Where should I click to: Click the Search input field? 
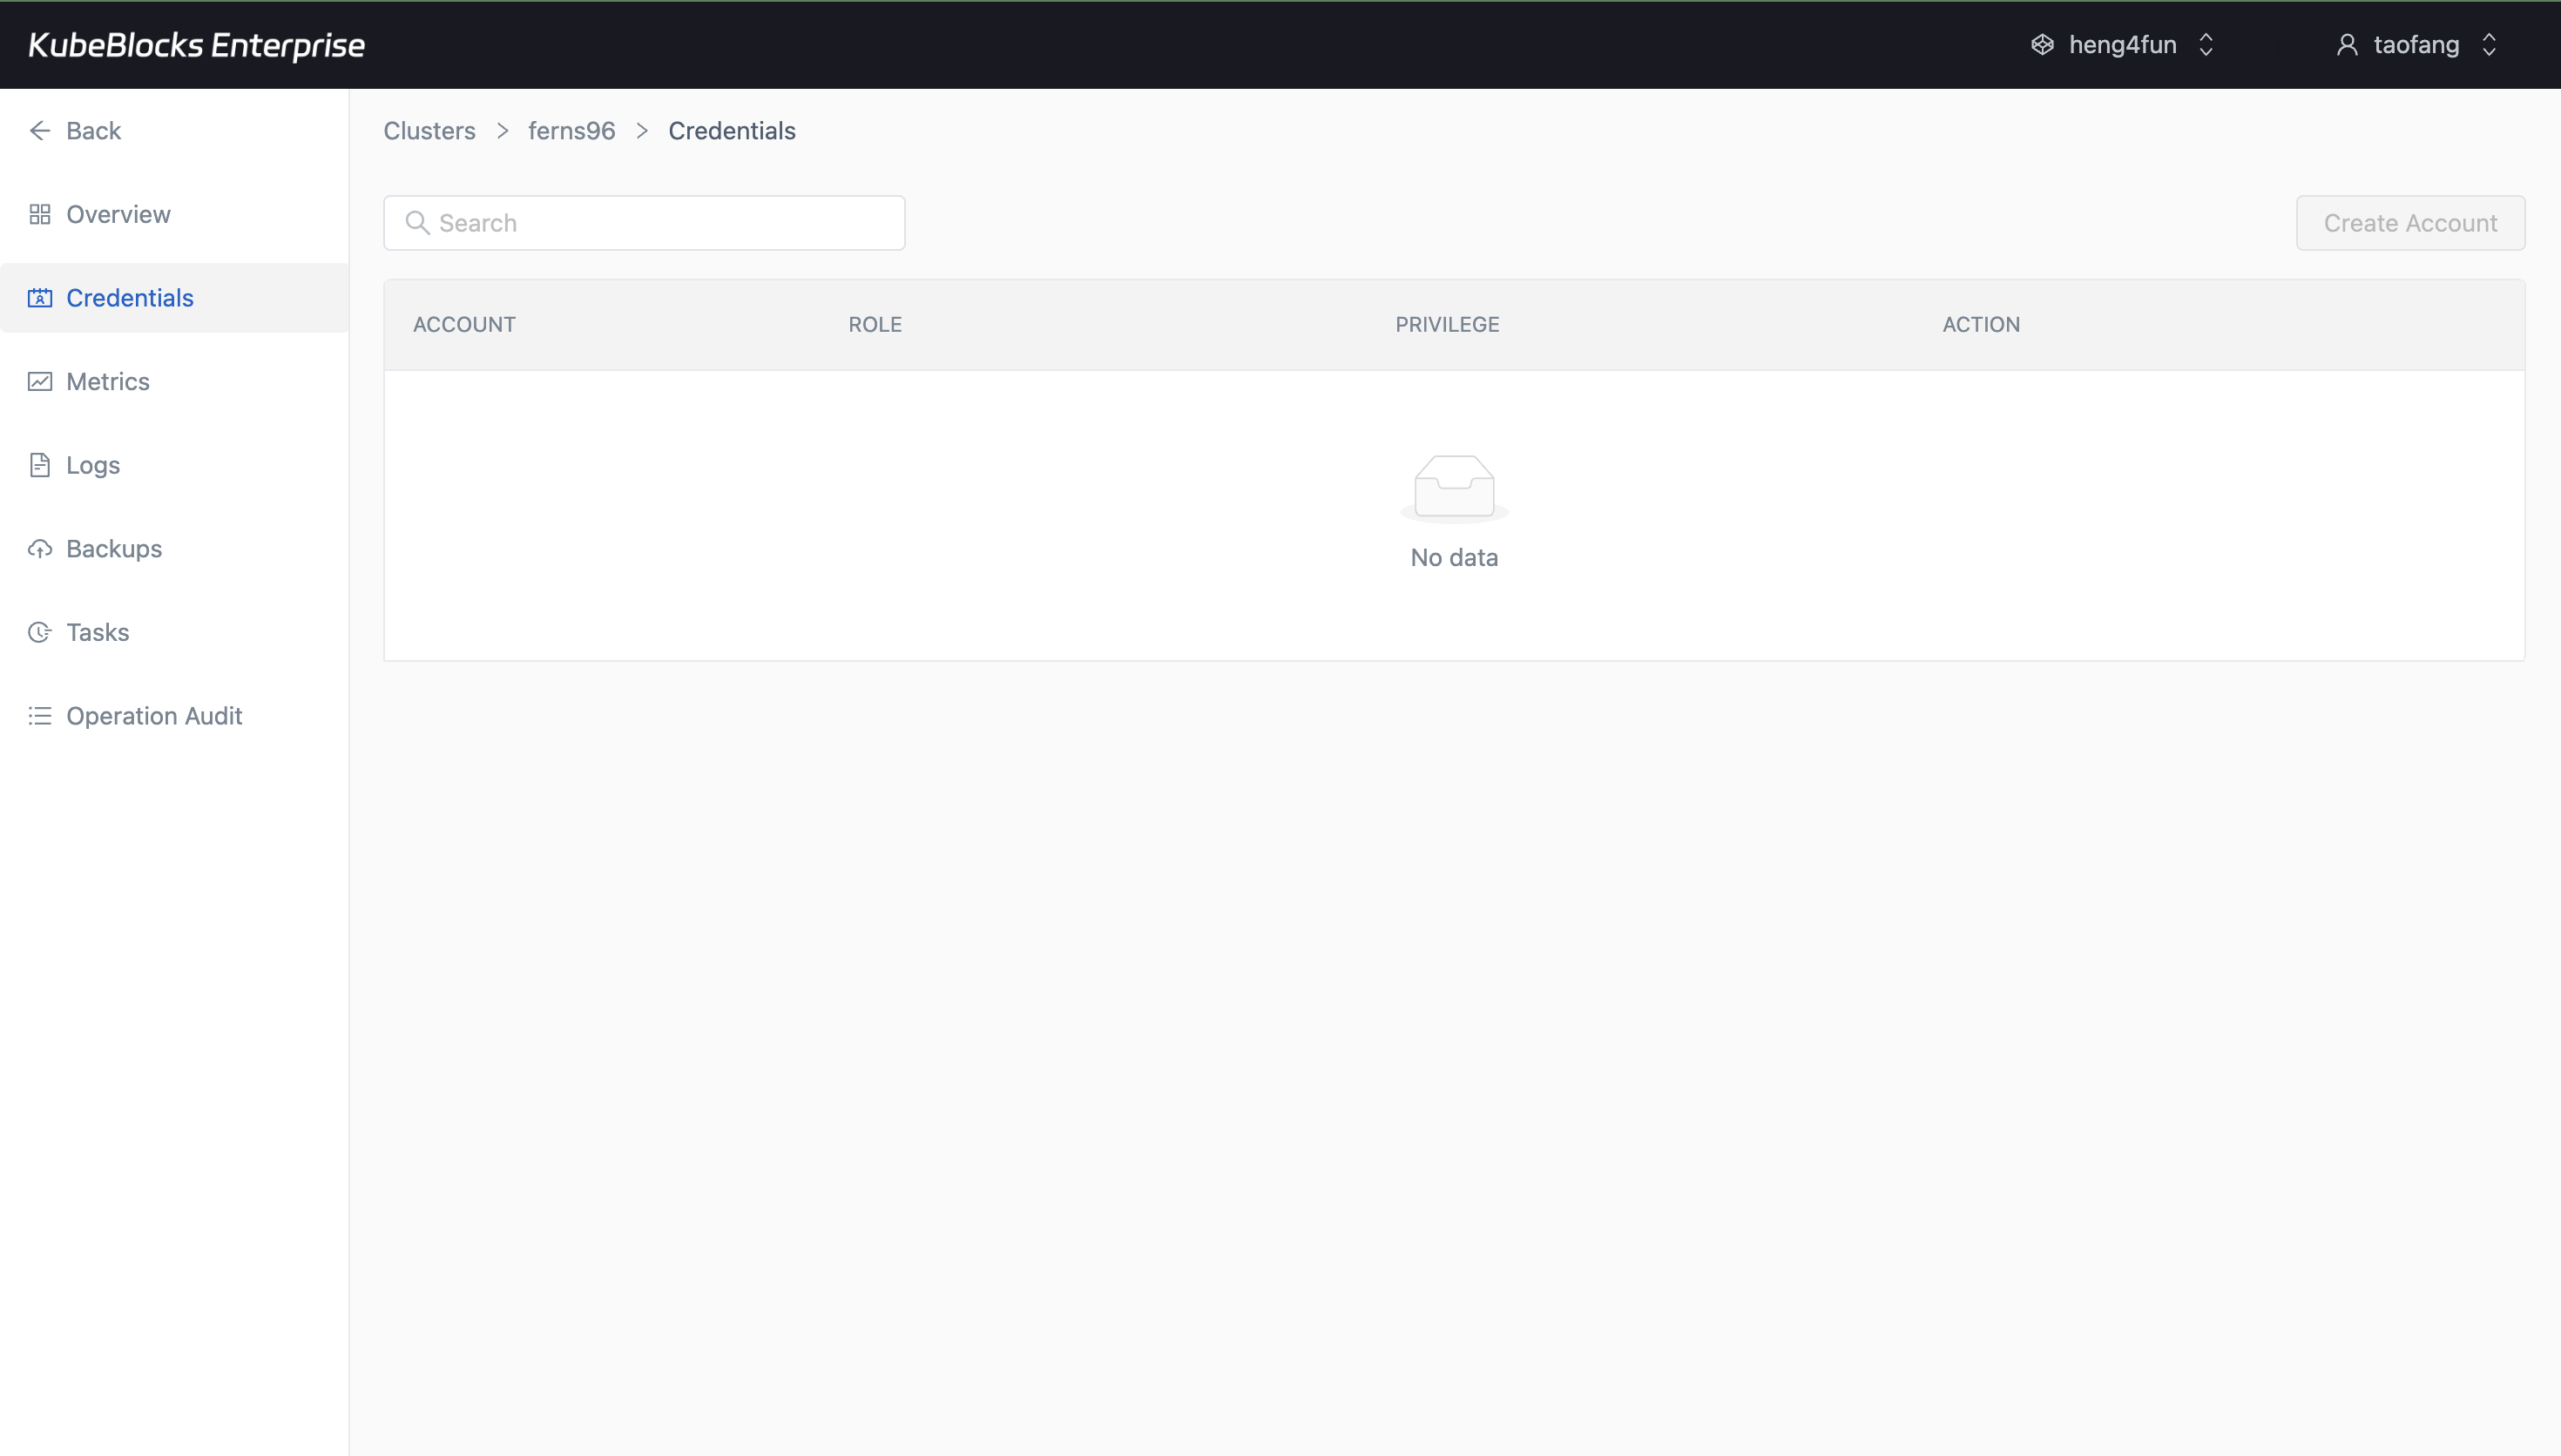coord(644,222)
